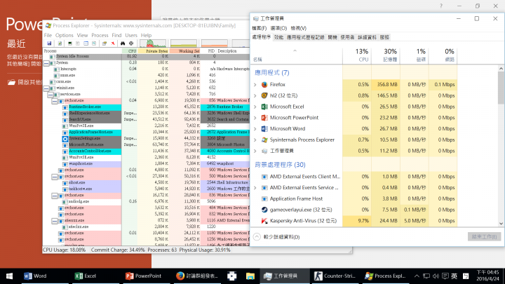The width and height of the screenshot is (505, 284).
Task: Expand the Sysinternals Process Explorer row
Action: [255, 140]
